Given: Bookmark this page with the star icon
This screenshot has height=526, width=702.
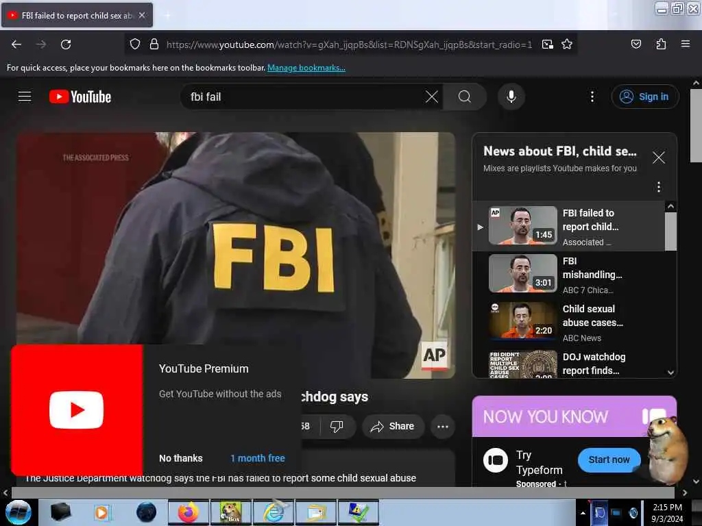Looking at the screenshot, I should pos(567,45).
